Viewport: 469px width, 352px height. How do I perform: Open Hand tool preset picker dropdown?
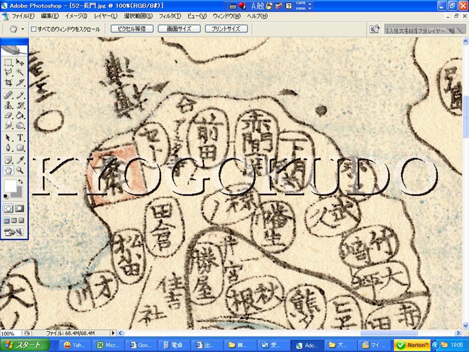pyautogui.click(x=23, y=29)
